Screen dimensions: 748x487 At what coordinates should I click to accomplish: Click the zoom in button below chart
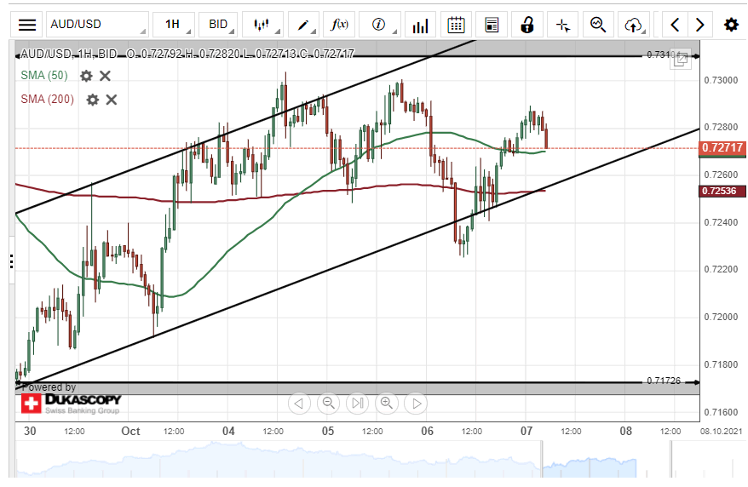[x=386, y=403]
